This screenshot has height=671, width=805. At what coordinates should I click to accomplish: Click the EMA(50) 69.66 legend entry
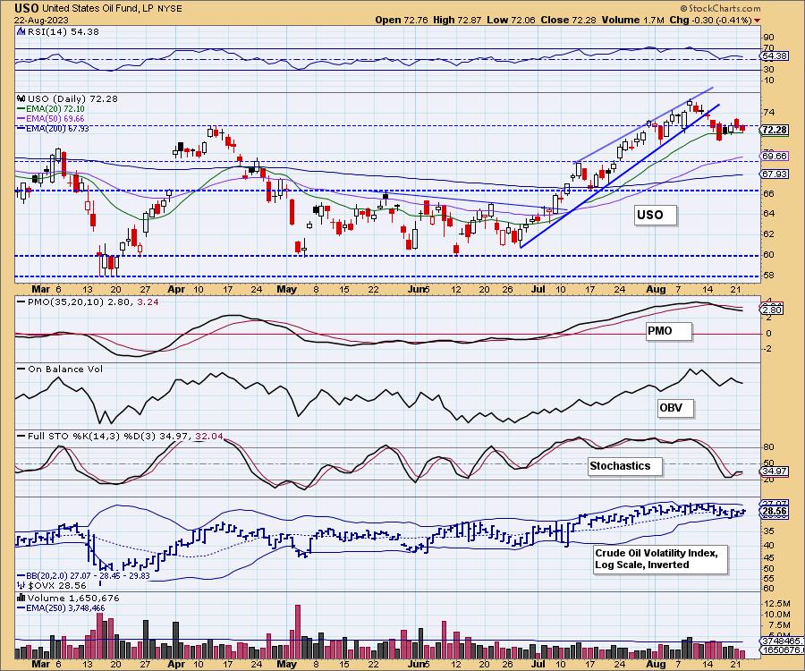coord(51,119)
